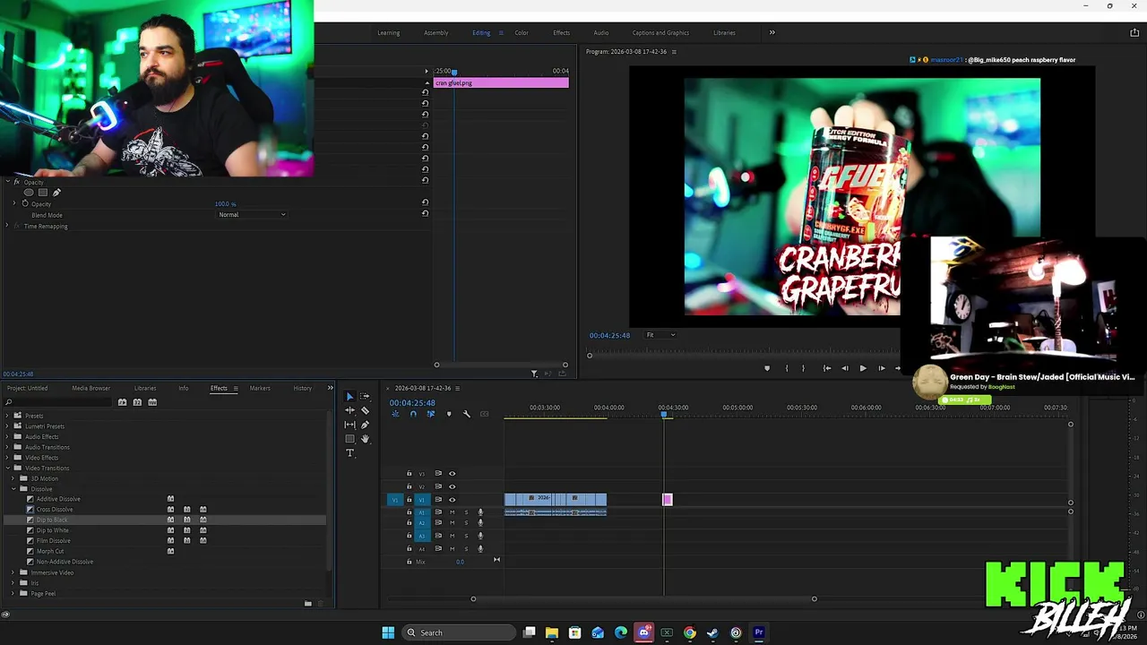Screen dimensions: 1147x645
Task: Click the 32-bit Color effects filter icon
Action: click(x=137, y=402)
